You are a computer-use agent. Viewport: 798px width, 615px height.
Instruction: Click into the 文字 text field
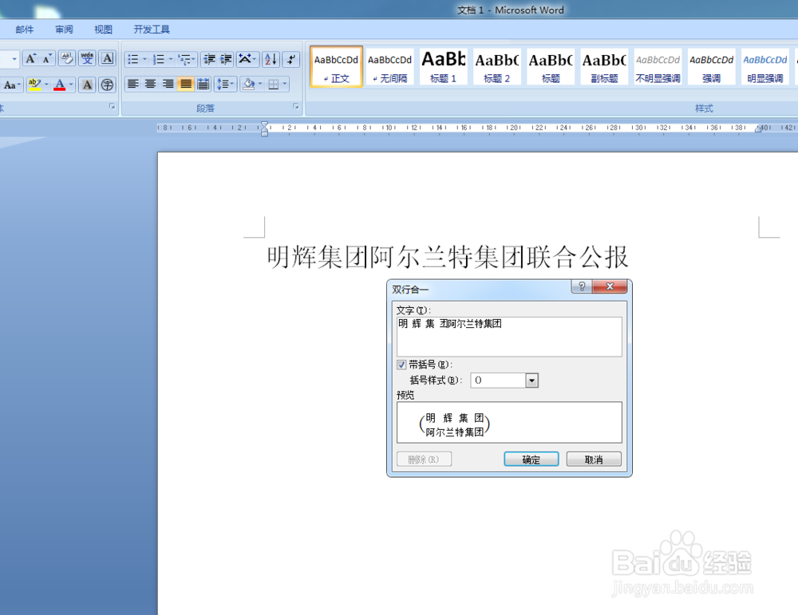(x=509, y=337)
